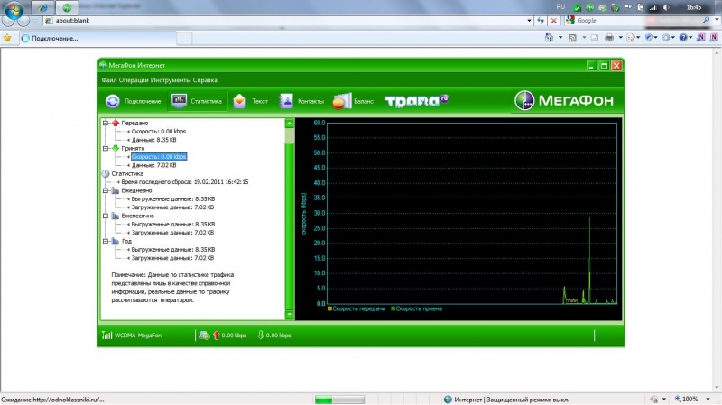
Task: Click the volume speaker tray icon
Action: pyautogui.click(x=666, y=7)
